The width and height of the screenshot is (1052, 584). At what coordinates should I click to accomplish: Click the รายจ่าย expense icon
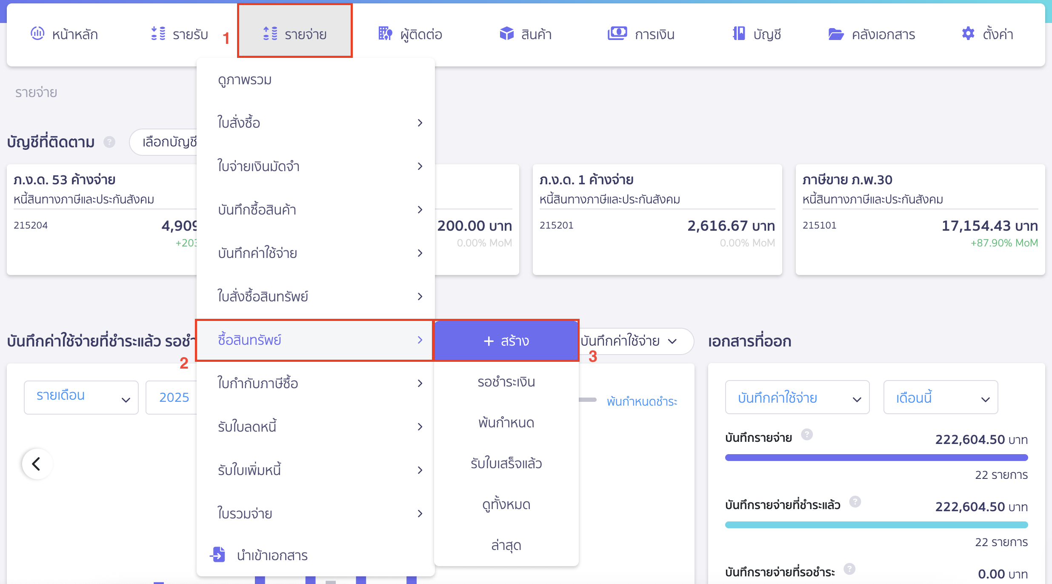pos(270,33)
